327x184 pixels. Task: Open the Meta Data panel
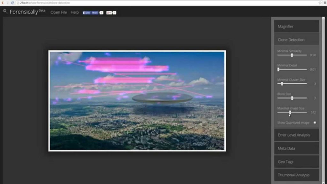[296, 149]
